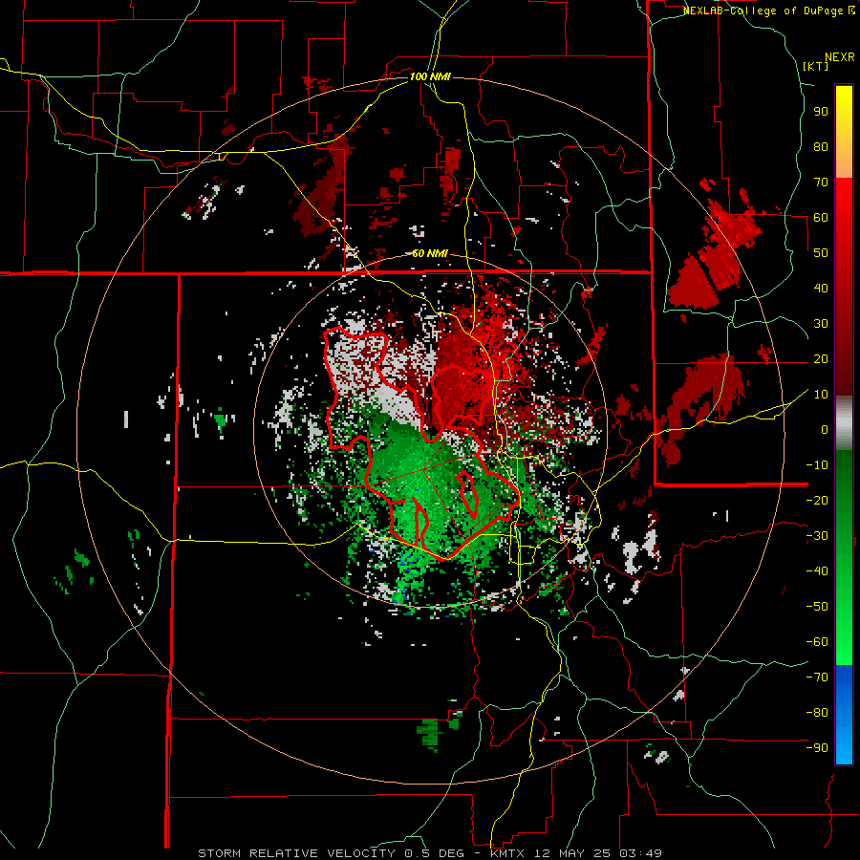This screenshot has width=860, height=860.
Task: Select the -80 value on the velocity scale
Action: (817, 713)
